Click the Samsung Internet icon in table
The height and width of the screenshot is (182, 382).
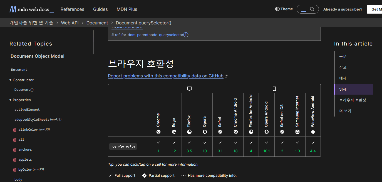click(x=297, y=132)
